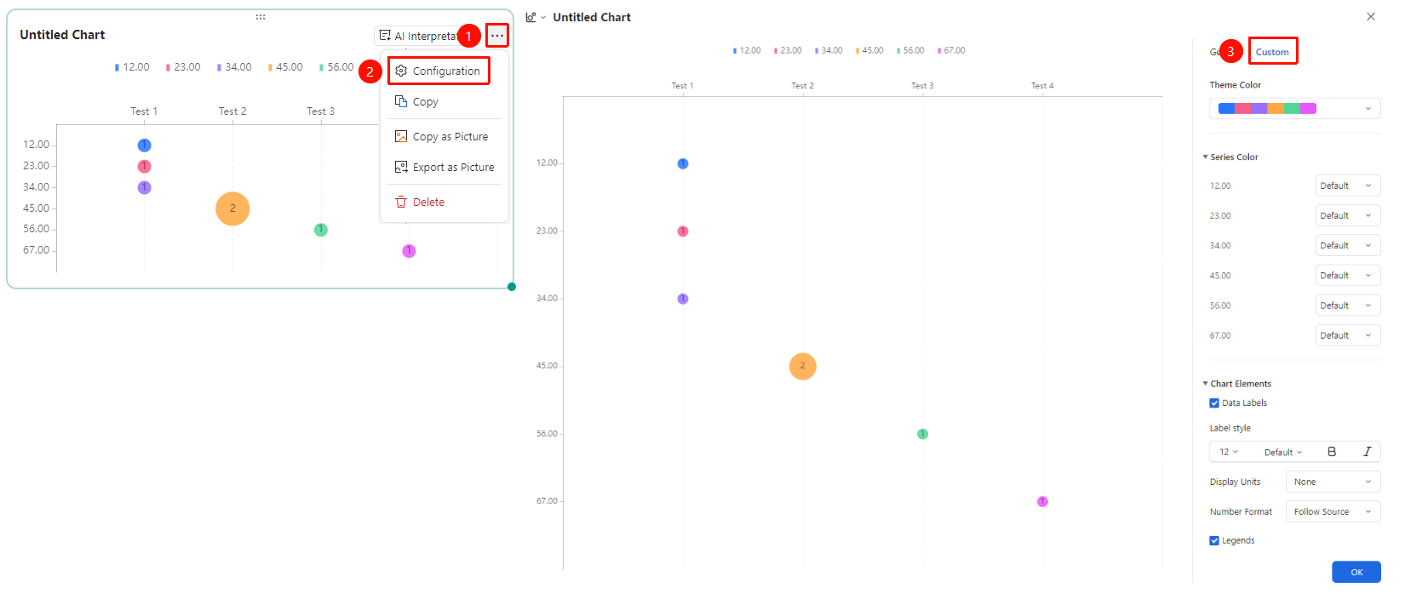Click the OK button
Viewport: 1405px width, 616px height.
[1356, 572]
